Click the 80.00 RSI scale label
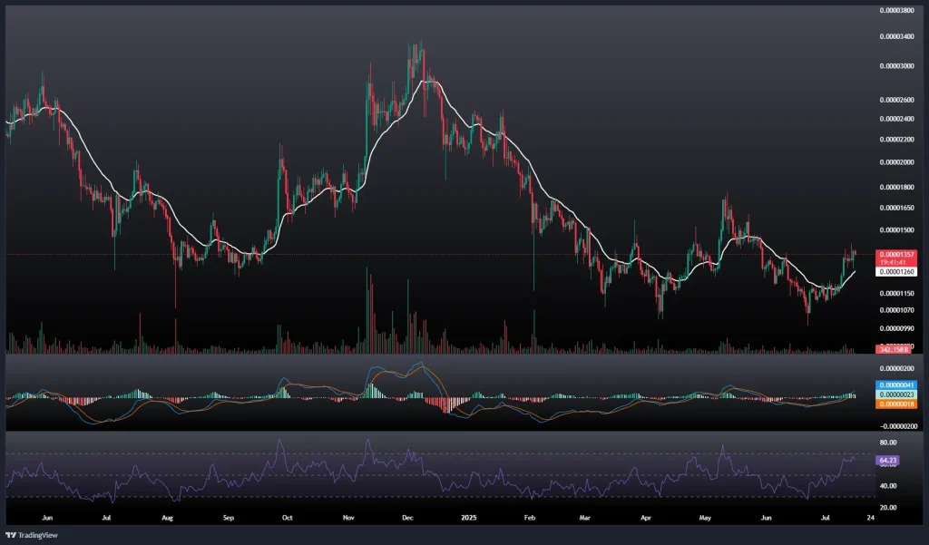The width and height of the screenshot is (929, 545). click(887, 443)
